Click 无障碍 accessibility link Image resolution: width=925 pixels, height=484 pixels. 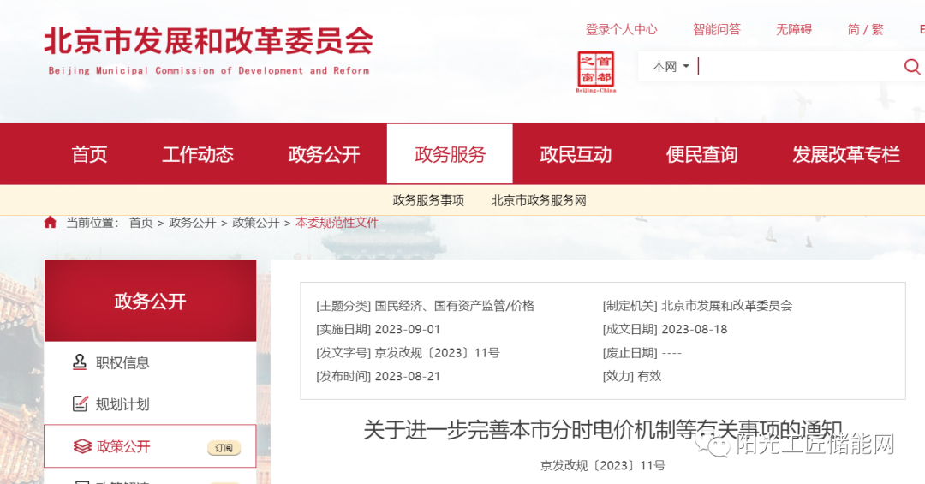(x=793, y=29)
